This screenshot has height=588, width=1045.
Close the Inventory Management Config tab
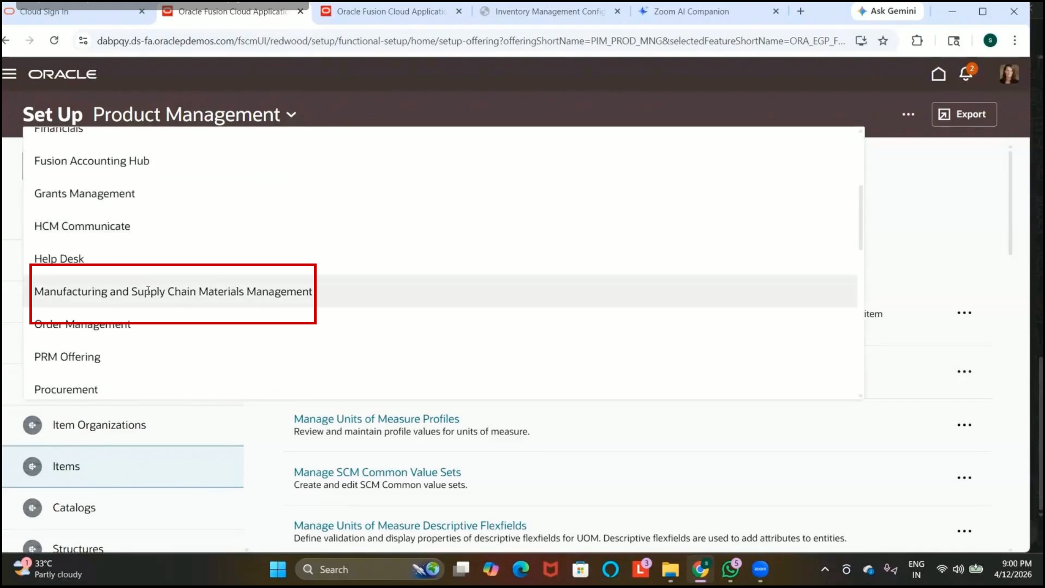[x=617, y=11]
